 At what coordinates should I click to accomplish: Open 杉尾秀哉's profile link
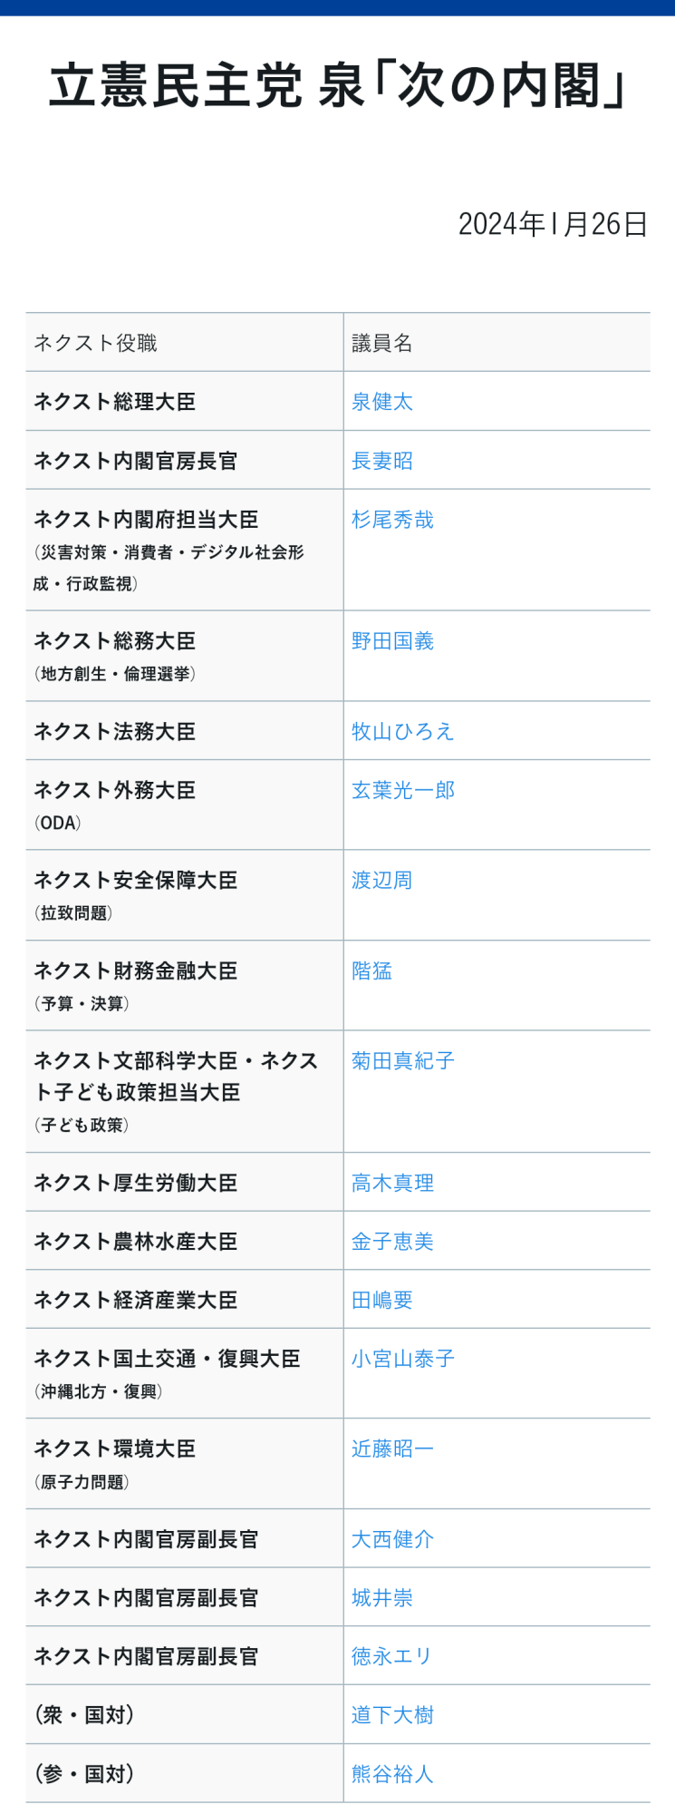point(392,520)
